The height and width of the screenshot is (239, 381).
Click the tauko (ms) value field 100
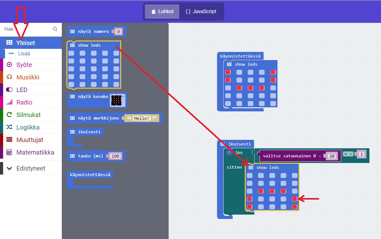click(116, 156)
